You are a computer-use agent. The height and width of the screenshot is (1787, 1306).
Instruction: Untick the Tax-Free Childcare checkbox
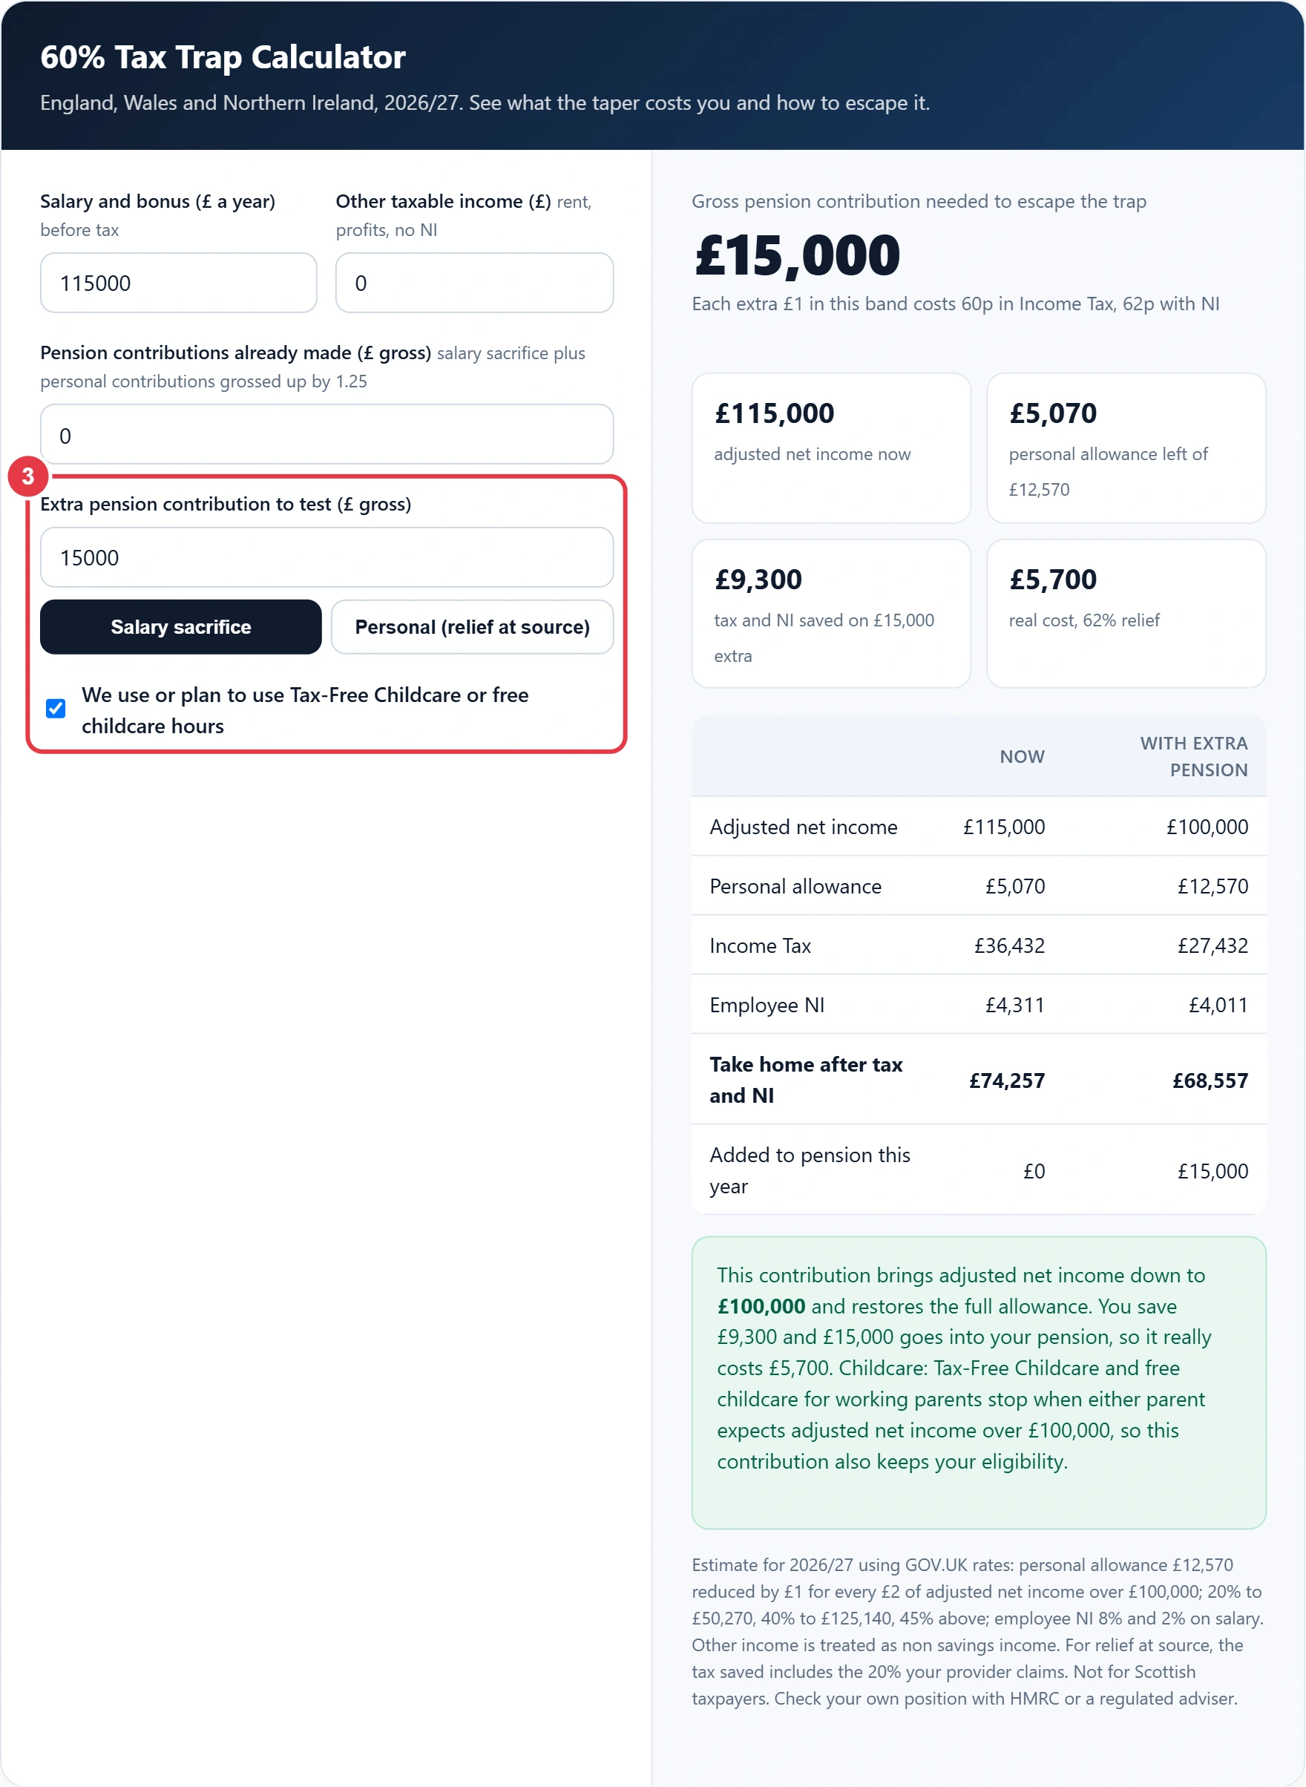coord(56,709)
